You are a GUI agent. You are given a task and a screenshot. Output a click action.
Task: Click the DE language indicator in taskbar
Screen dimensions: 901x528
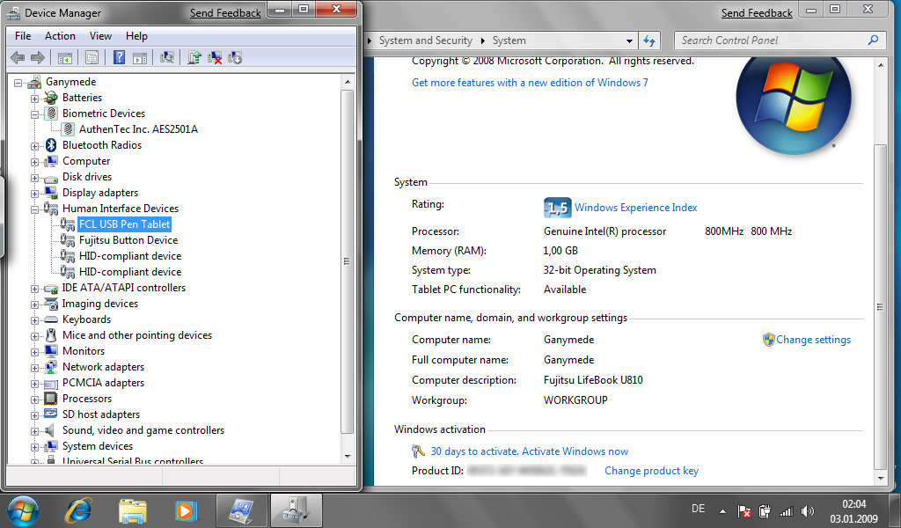pyautogui.click(x=698, y=509)
